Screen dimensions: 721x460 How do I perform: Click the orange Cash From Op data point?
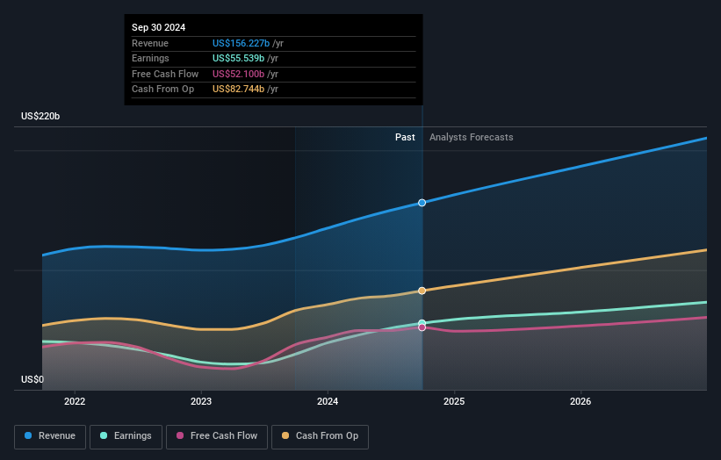(422, 291)
